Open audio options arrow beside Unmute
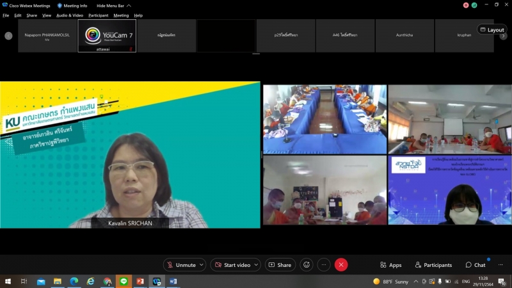The image size is (512, 288). 202,265
